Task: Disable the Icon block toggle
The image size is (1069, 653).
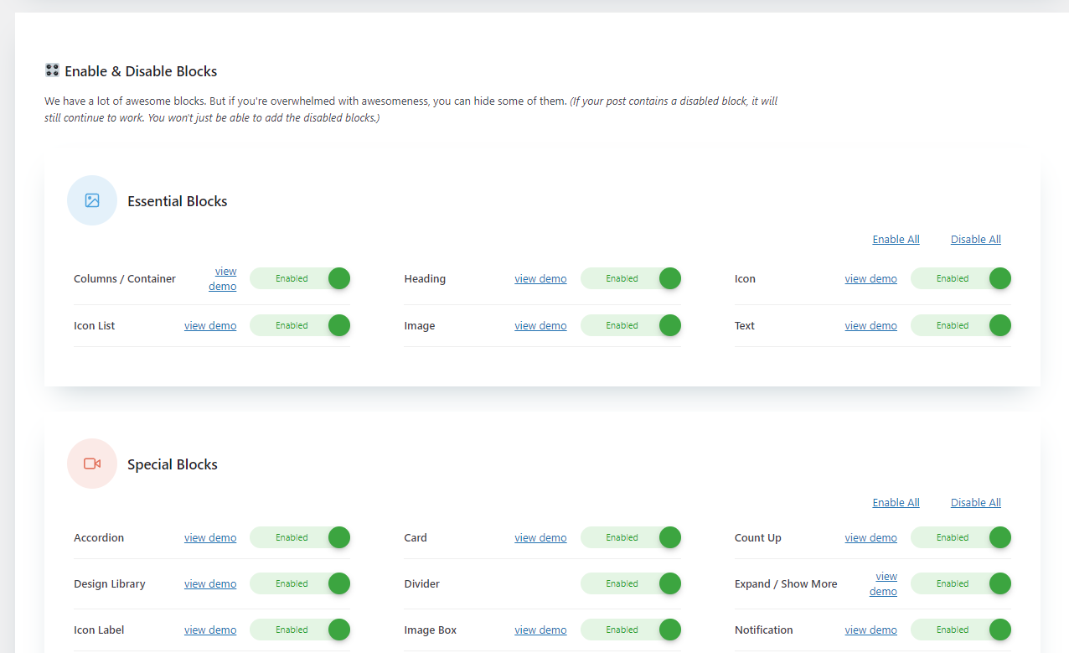Action: [961, 278]
